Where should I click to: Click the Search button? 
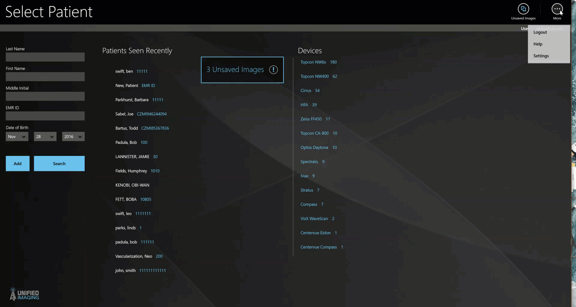59,164
